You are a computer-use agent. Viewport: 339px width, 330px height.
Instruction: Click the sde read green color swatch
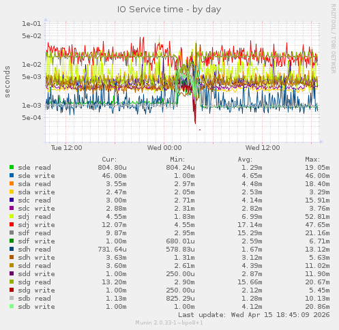pos(12,167)
